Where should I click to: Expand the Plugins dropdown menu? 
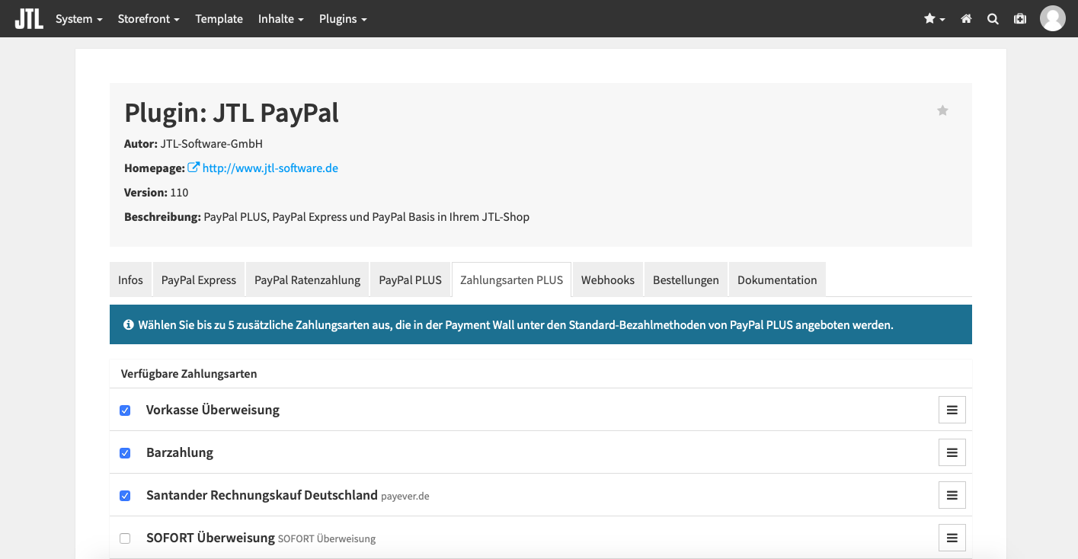click(343, 19)
